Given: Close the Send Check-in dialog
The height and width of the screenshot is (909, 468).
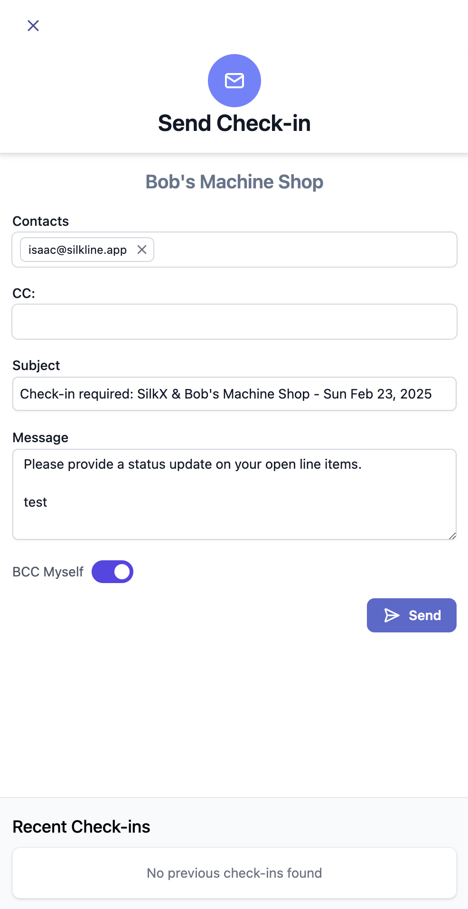Looking at the screenshot, I should (x=33, y=26).
